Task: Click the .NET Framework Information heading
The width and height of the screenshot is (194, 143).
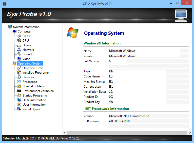Action: pyautogui.click(x=106, y=109)
